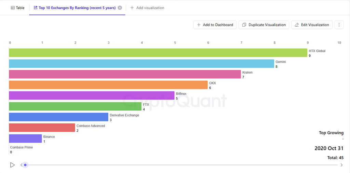Close the Top 10 Exchanges tab
The width and height of the screenshot is (350, 173).
120,8
